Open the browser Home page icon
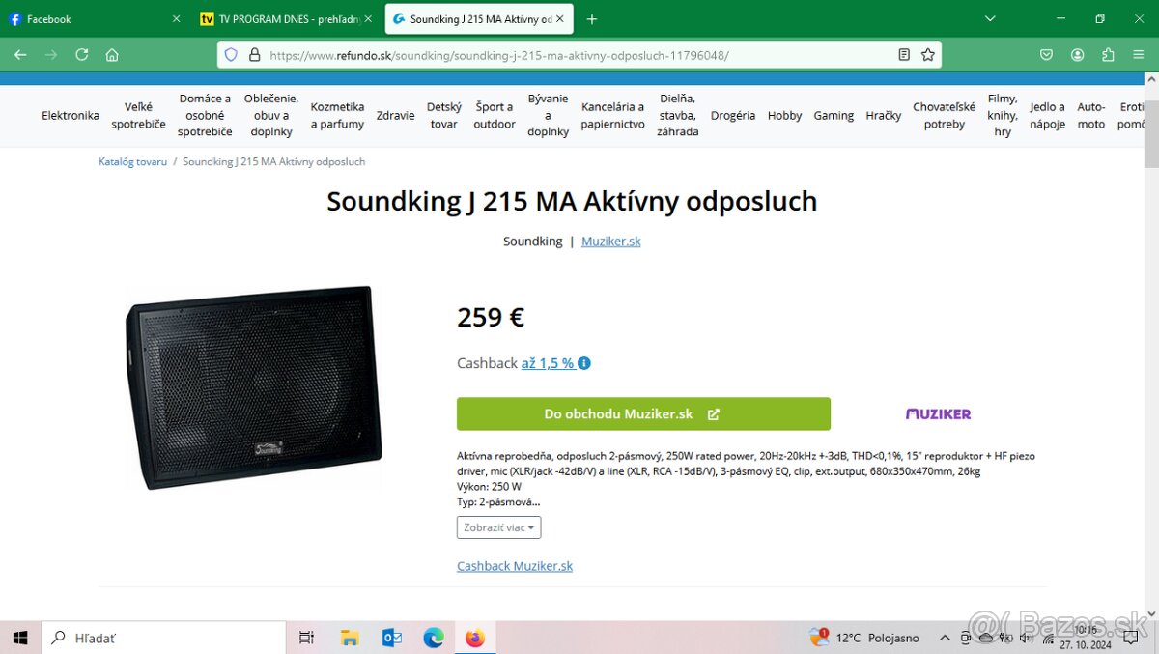 112,55
